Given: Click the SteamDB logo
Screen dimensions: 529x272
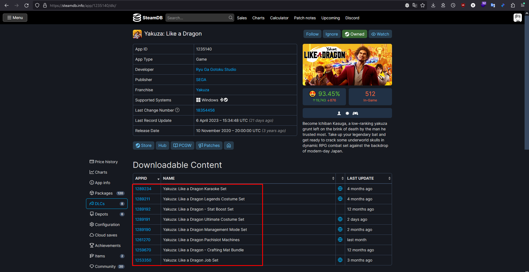Looking at the screenshot, I should tap(148, 18).
